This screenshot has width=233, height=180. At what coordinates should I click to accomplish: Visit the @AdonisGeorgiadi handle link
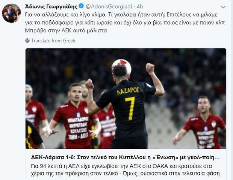click(x=109, y=6)
